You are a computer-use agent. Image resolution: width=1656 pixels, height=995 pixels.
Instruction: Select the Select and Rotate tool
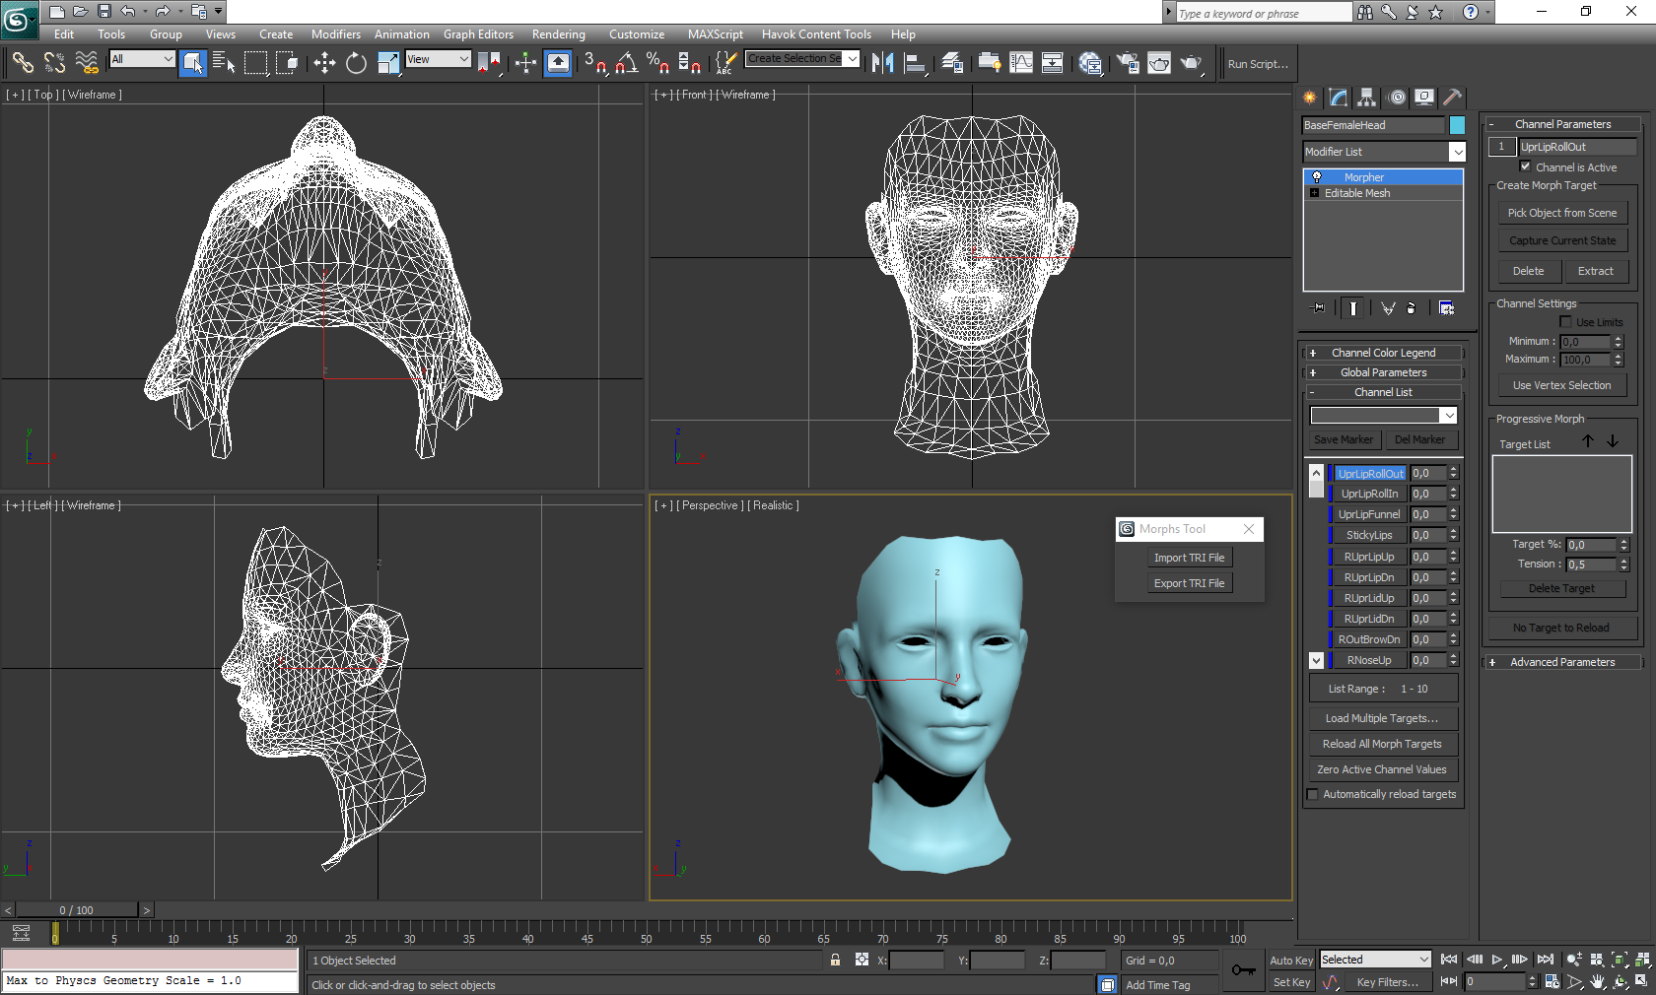(356, 64)
